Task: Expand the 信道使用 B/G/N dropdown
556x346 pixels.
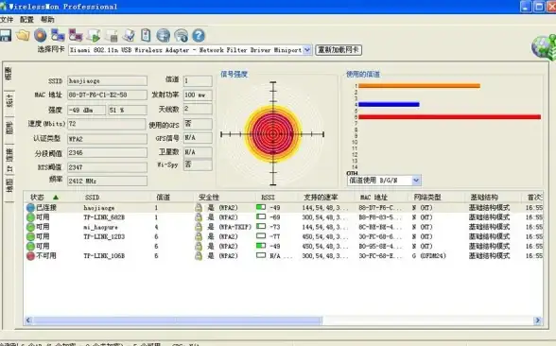Action: 416,181
